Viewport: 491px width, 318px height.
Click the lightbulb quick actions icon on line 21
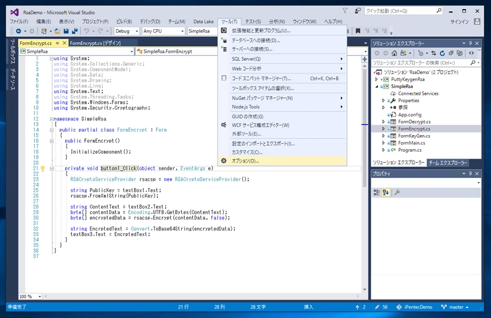(x=43, y=168)
